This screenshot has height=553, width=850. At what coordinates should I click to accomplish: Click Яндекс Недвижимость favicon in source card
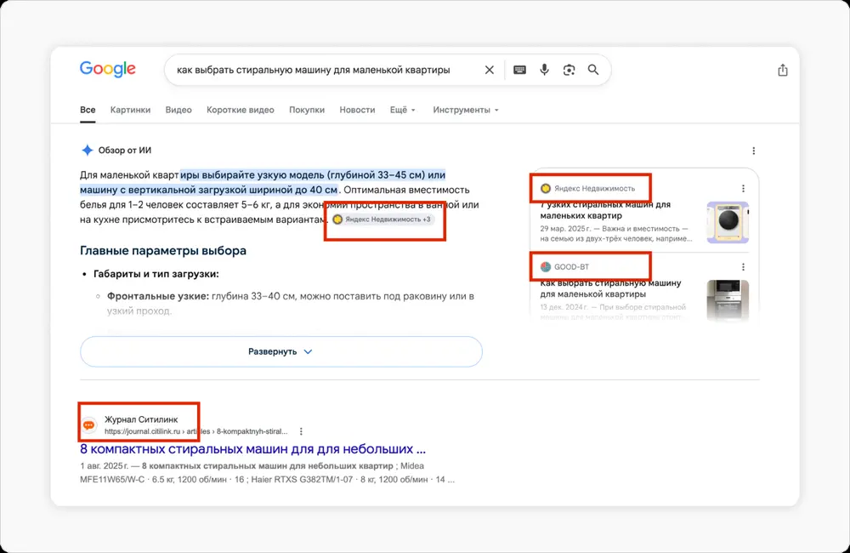tap(546, 188)
